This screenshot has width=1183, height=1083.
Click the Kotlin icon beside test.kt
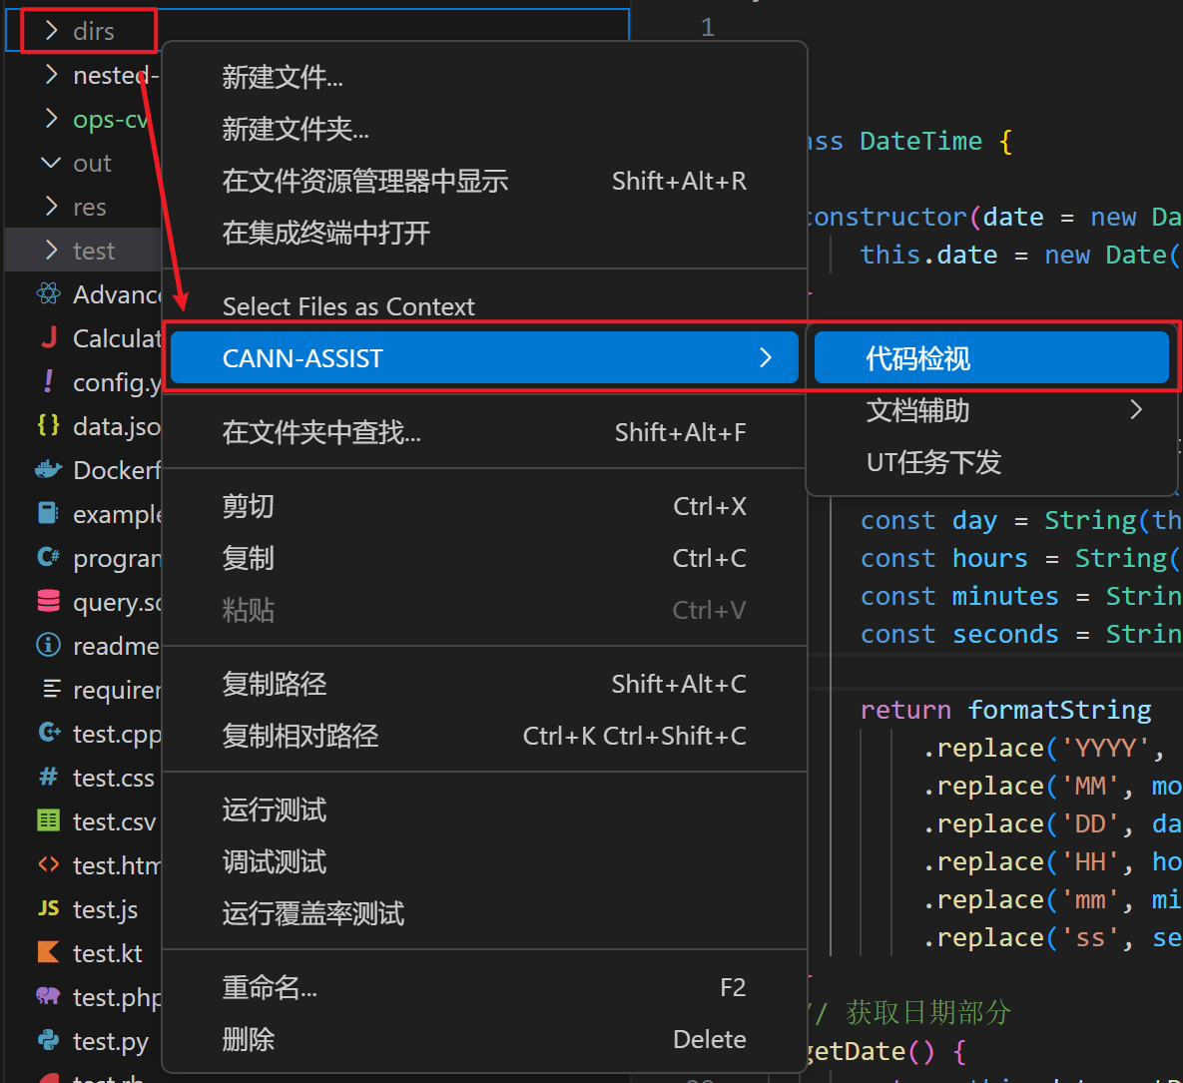[48, 953]
